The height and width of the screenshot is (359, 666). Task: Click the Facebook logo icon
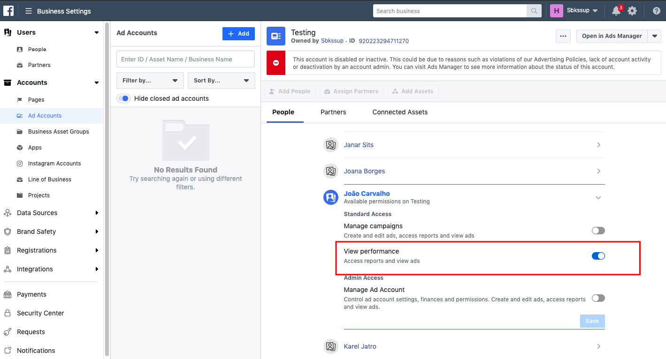coord(8,10)
